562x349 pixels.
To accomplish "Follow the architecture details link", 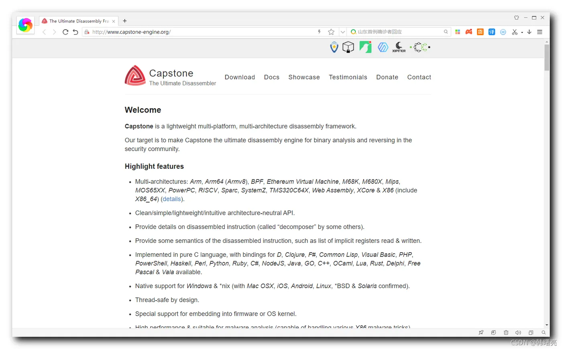I will coord(171,199).
